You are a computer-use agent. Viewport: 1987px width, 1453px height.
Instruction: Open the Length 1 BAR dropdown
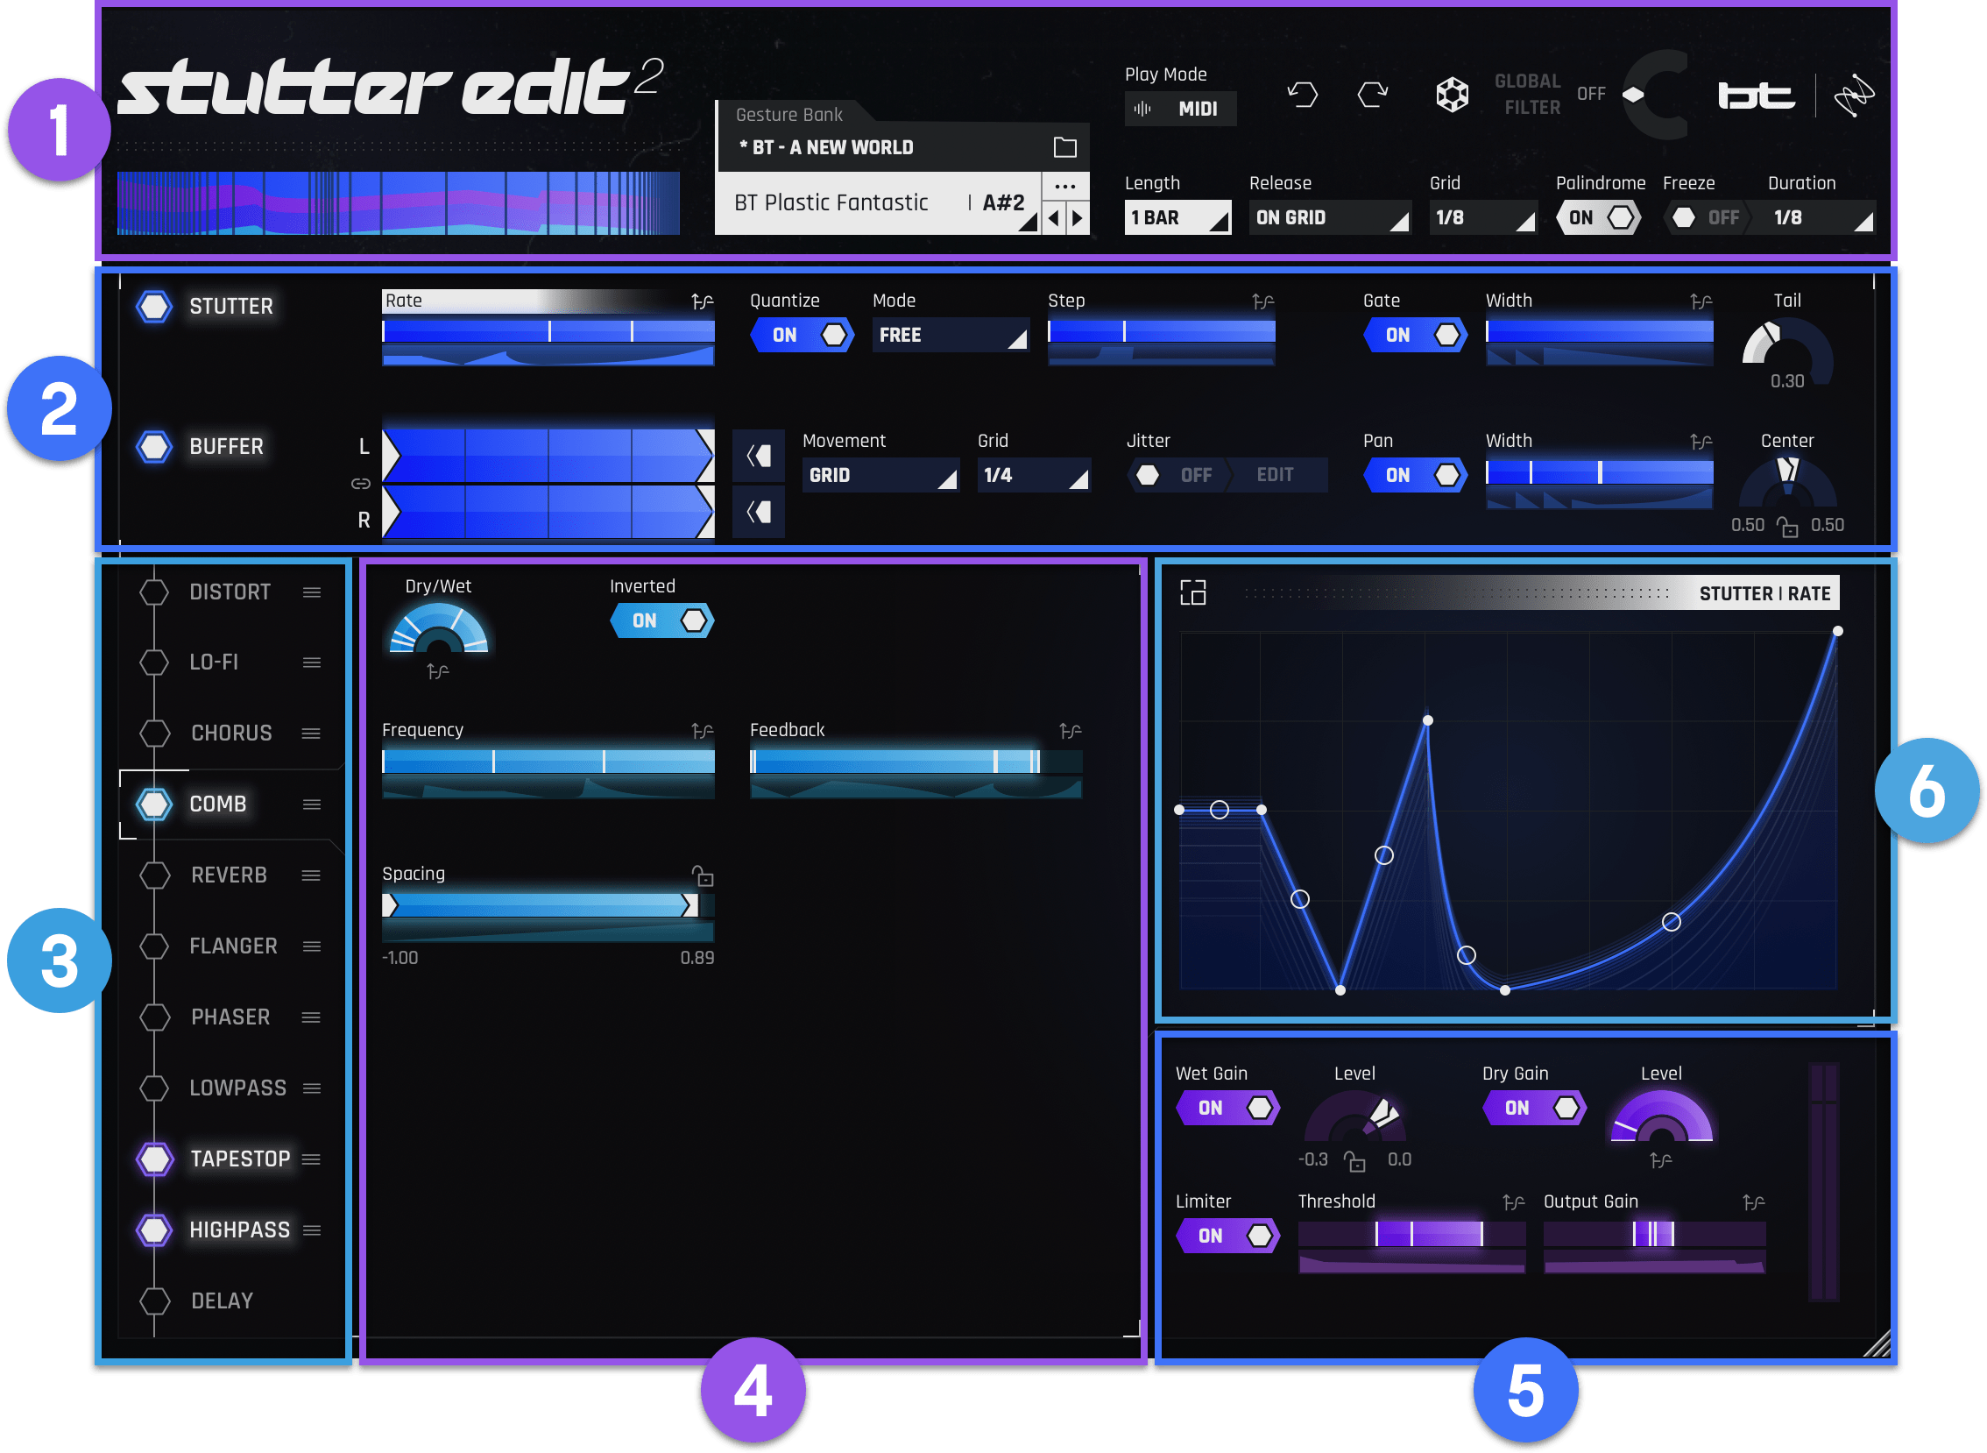pos(1177,217)
